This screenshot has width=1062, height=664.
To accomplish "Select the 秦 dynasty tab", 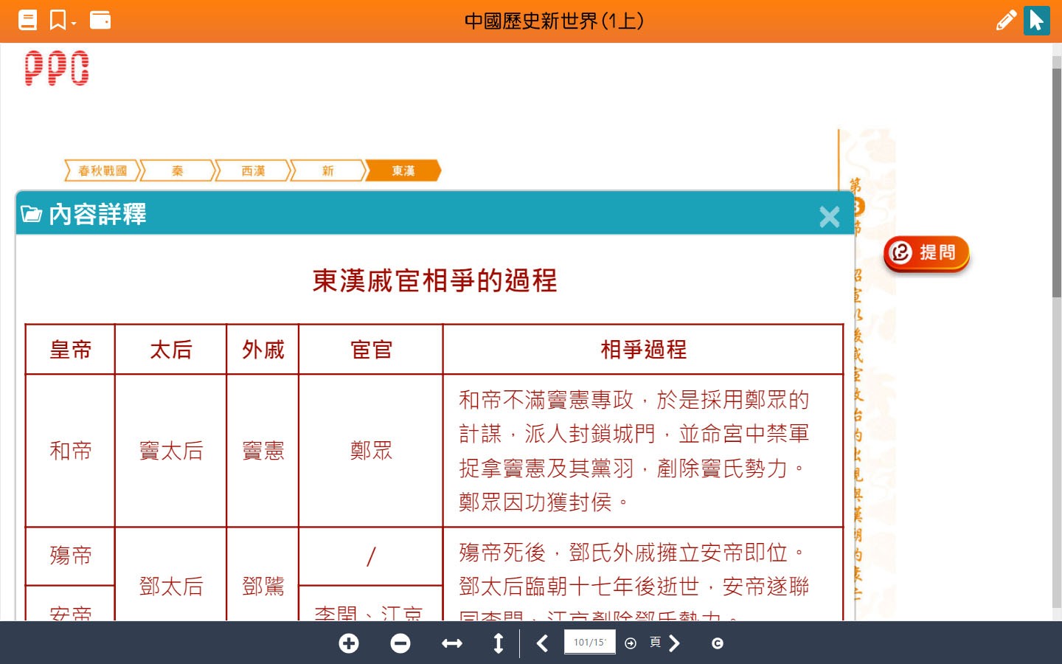I will coord(178,171).
